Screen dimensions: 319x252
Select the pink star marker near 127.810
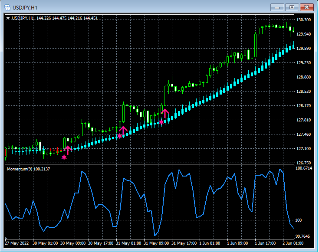pyautogui.click(x=161, y=122)
